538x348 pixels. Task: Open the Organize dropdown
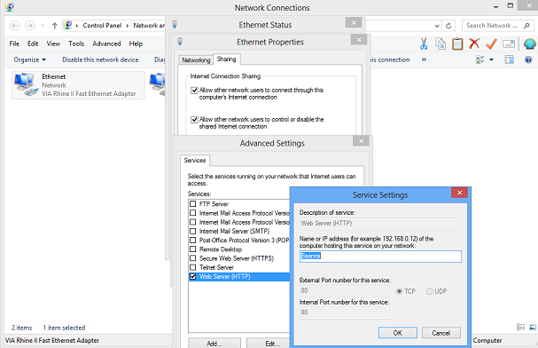click(30, 59)
